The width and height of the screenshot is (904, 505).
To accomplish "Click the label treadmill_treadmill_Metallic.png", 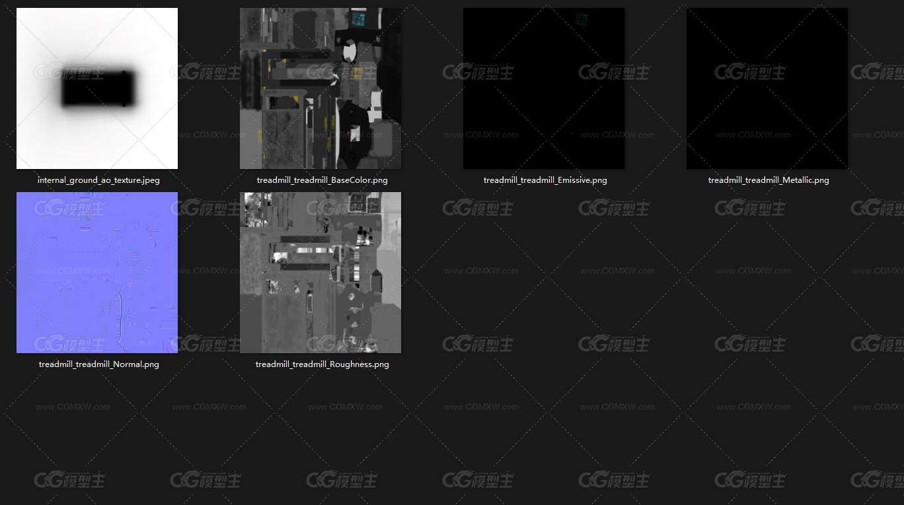I will [x=769, y=180].
